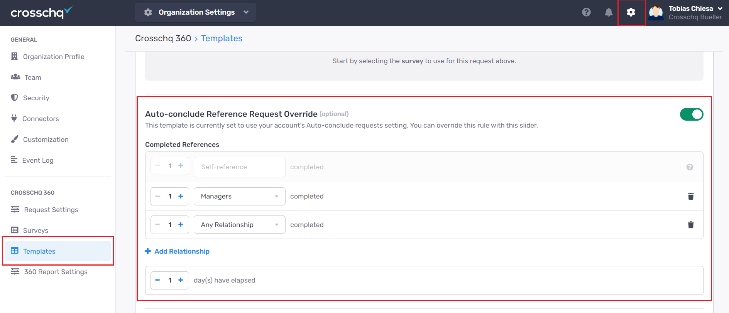Click the Customization brush icon
The width and height of the screenshot is (729, 313).
pos(14,139)
